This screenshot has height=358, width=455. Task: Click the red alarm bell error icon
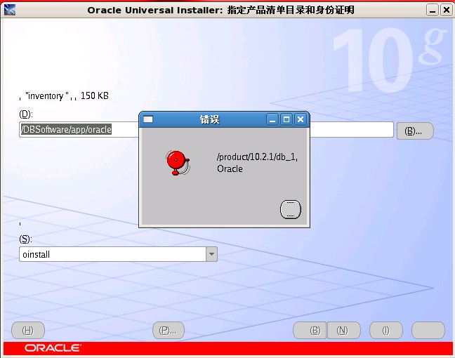pyautogui.click(x=178, y=163)
